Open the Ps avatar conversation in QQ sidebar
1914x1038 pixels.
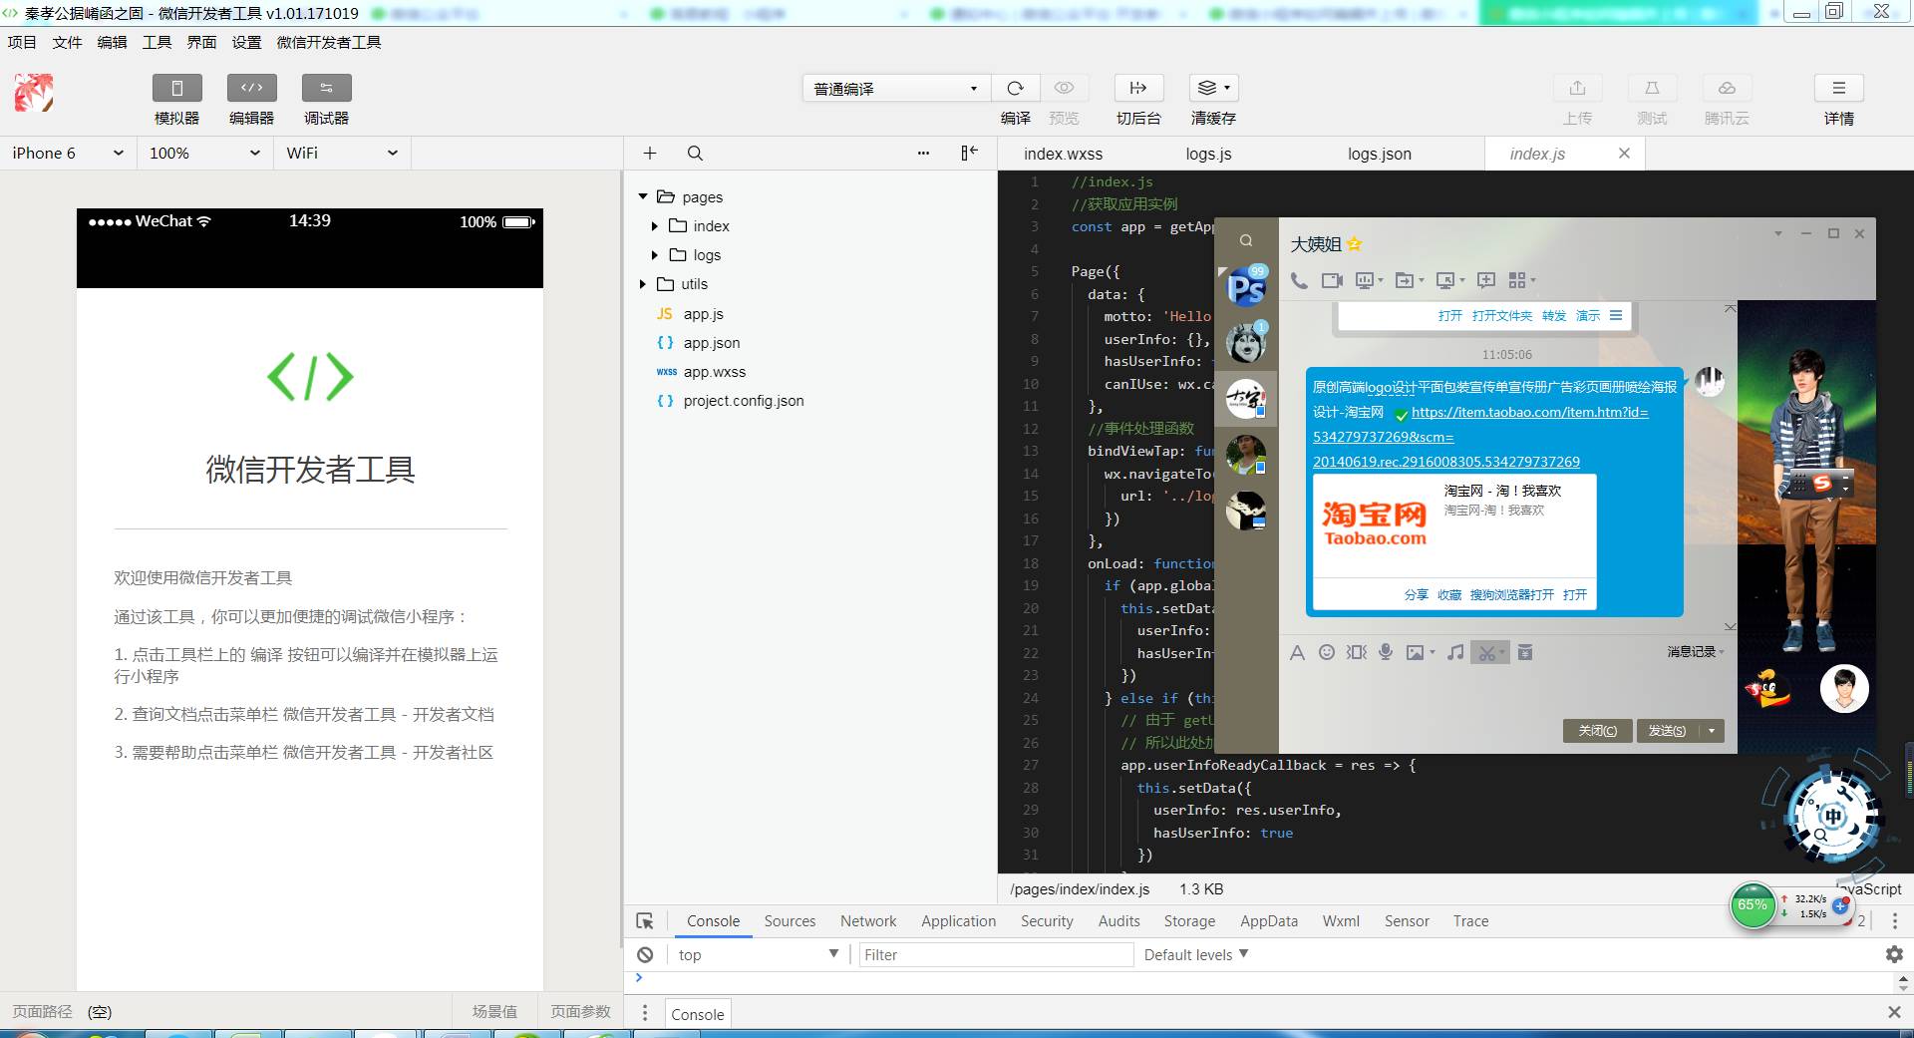tap(1246, 287)
